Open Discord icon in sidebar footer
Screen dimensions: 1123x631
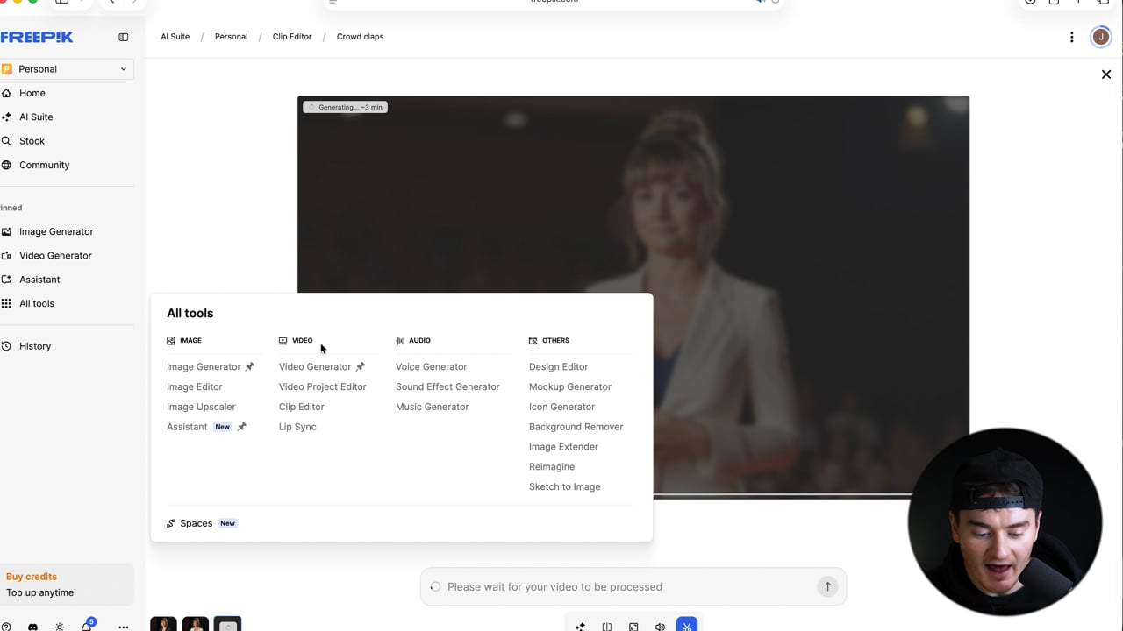tap(32, 627)
